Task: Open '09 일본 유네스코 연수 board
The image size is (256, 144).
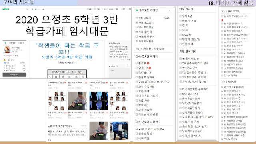Action: (195, 63)
